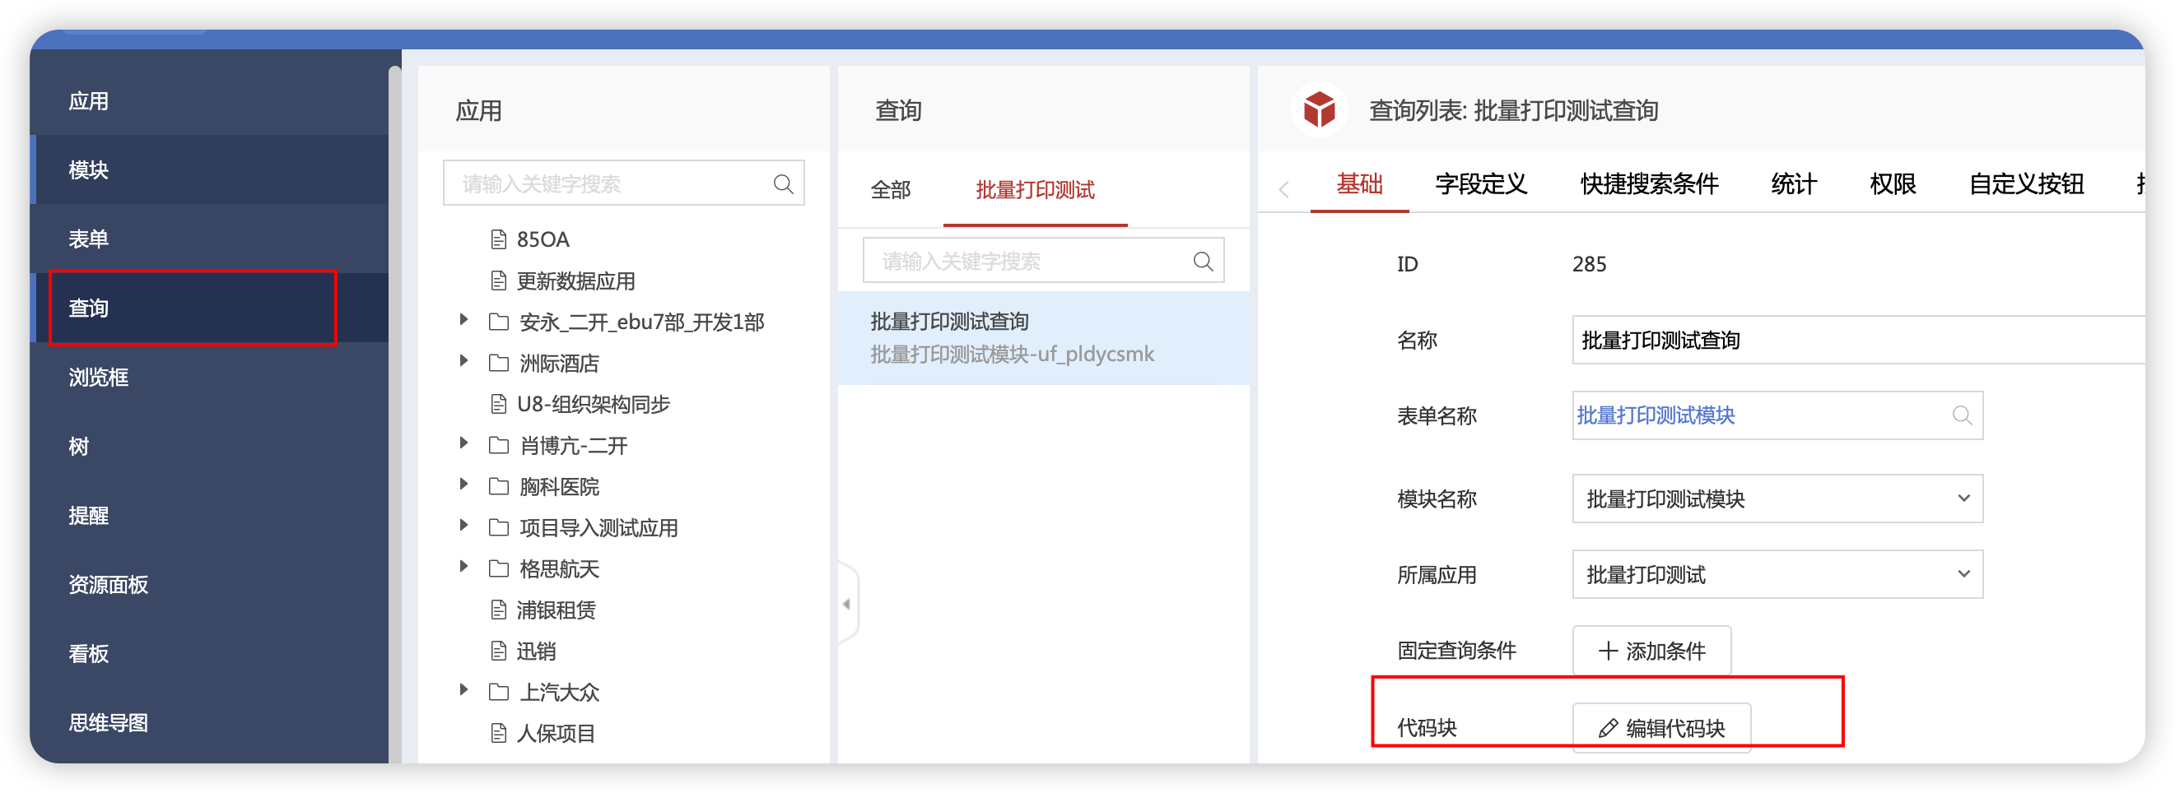The width and height of the screenshot is (2175, 793).
Task: Open 资源面板 in the left sidebar
Action: [x=210, y=585]
